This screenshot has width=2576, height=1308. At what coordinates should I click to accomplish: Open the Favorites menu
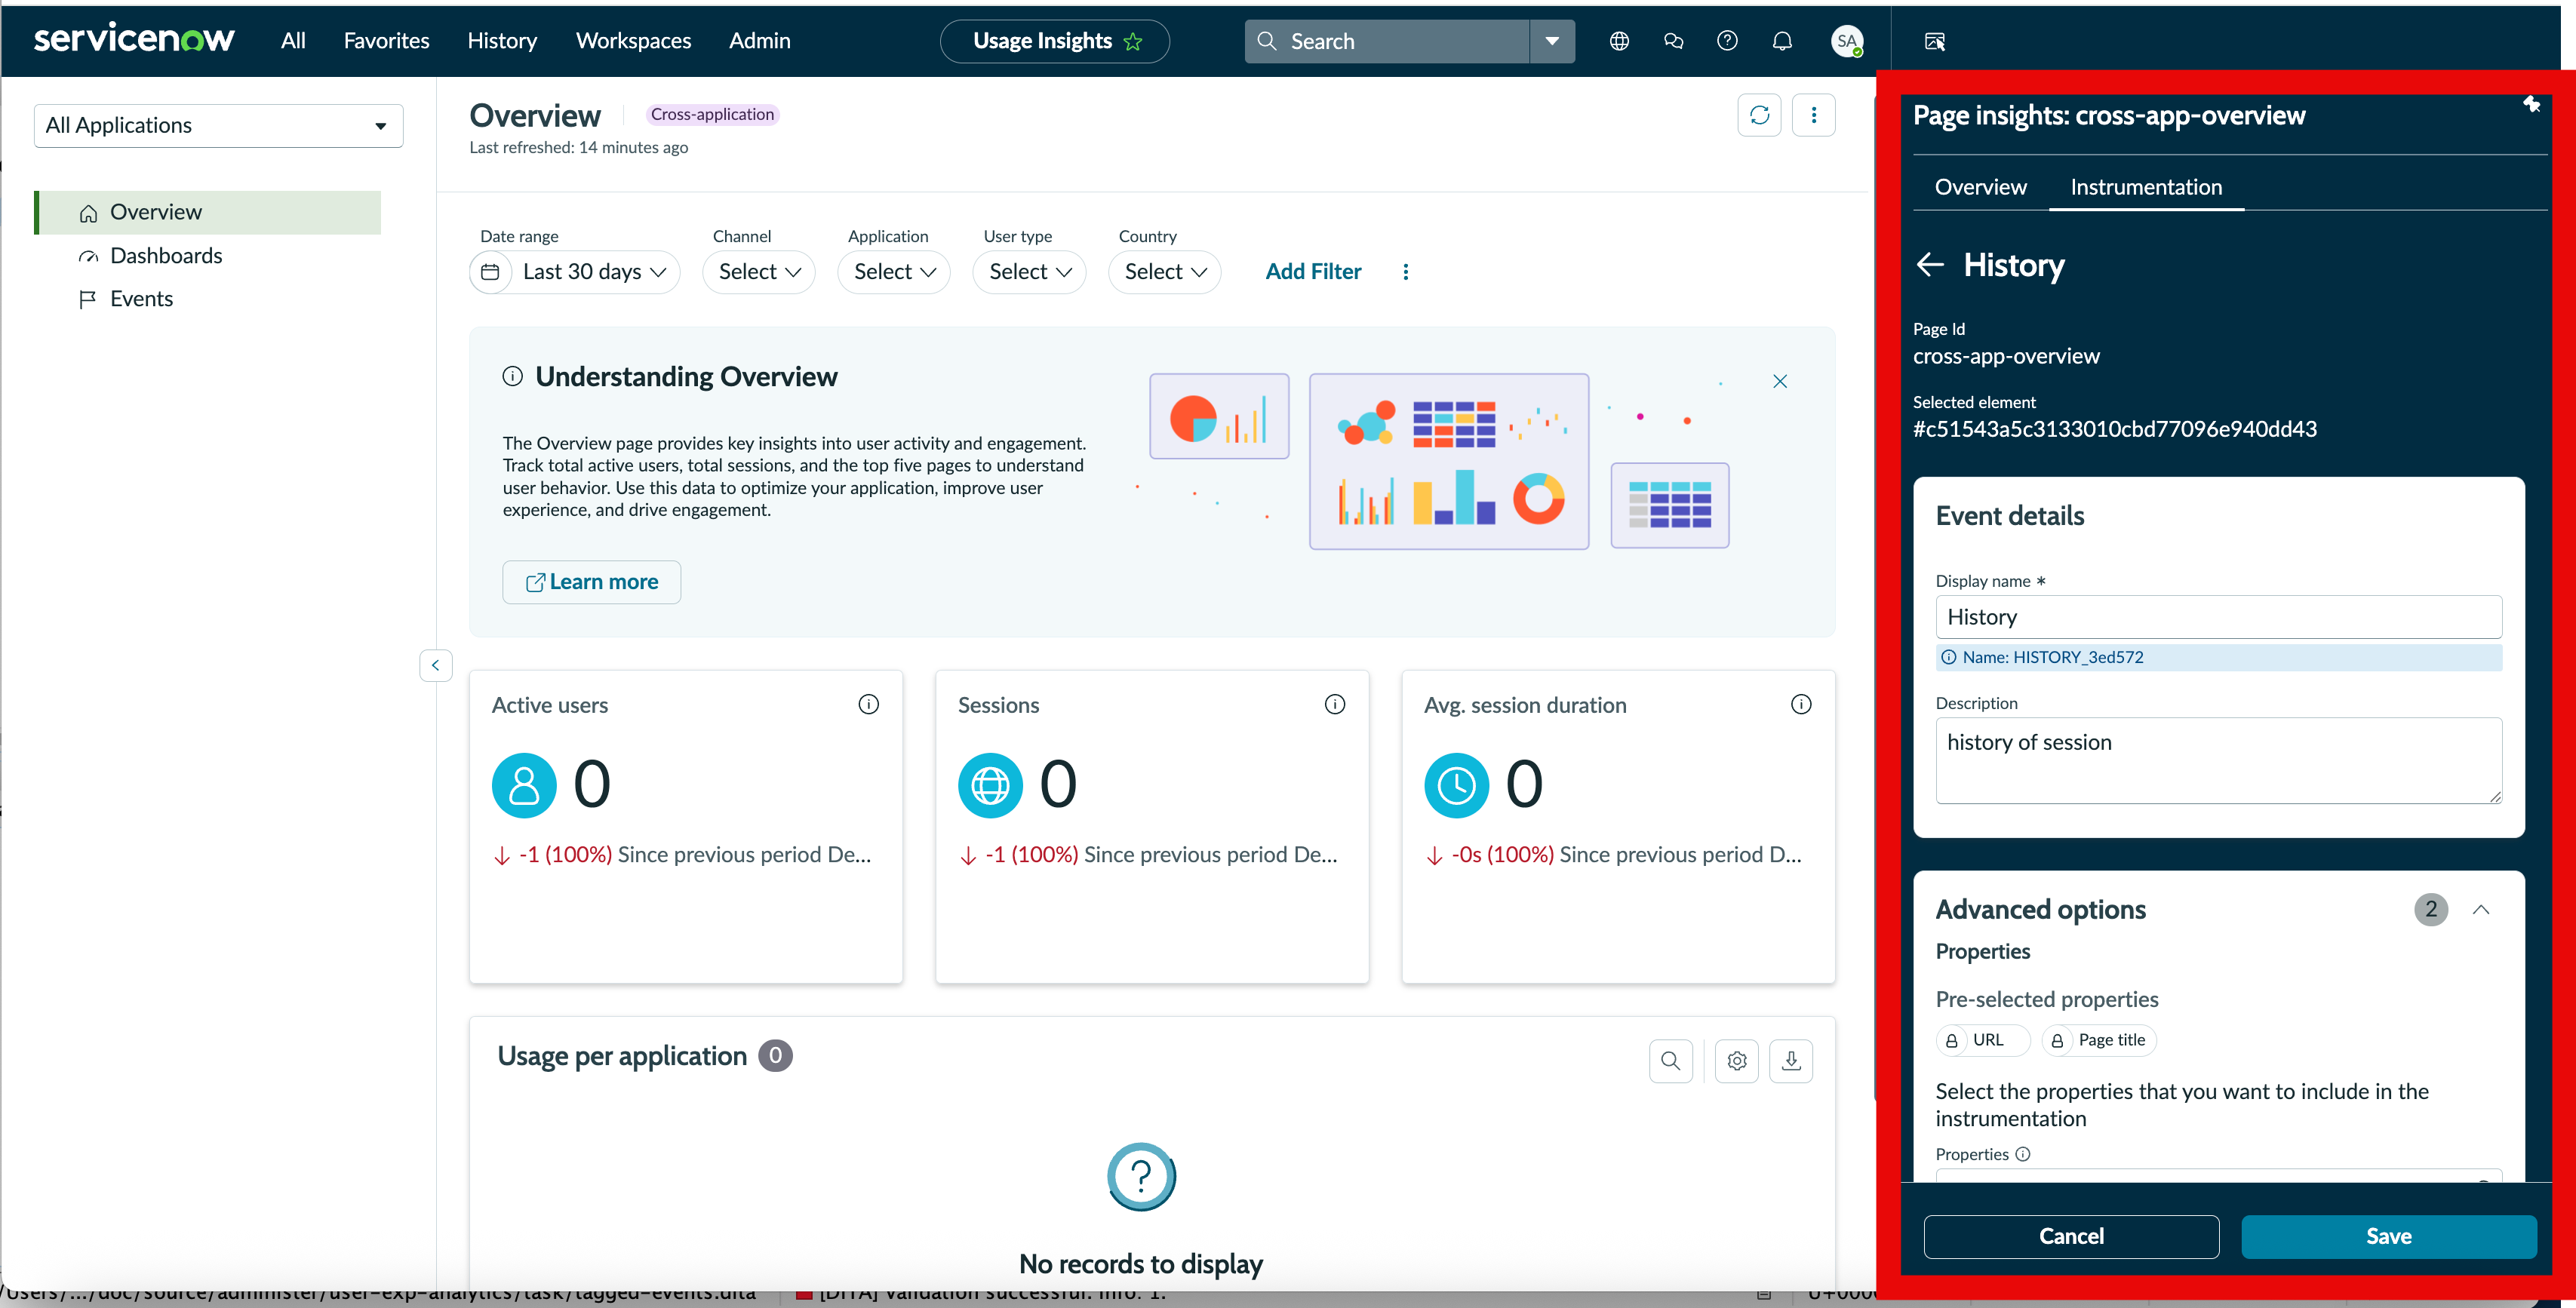point(386,41)
